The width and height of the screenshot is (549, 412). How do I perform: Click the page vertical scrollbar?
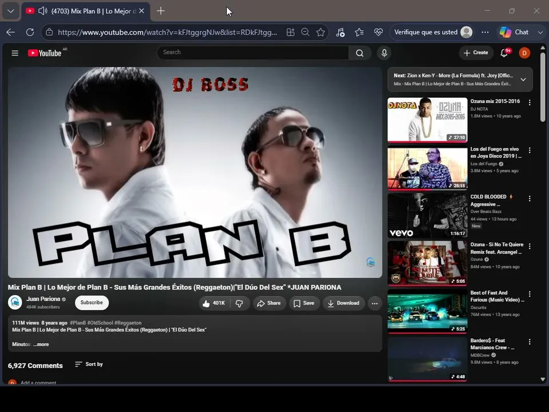coord(542,88)
